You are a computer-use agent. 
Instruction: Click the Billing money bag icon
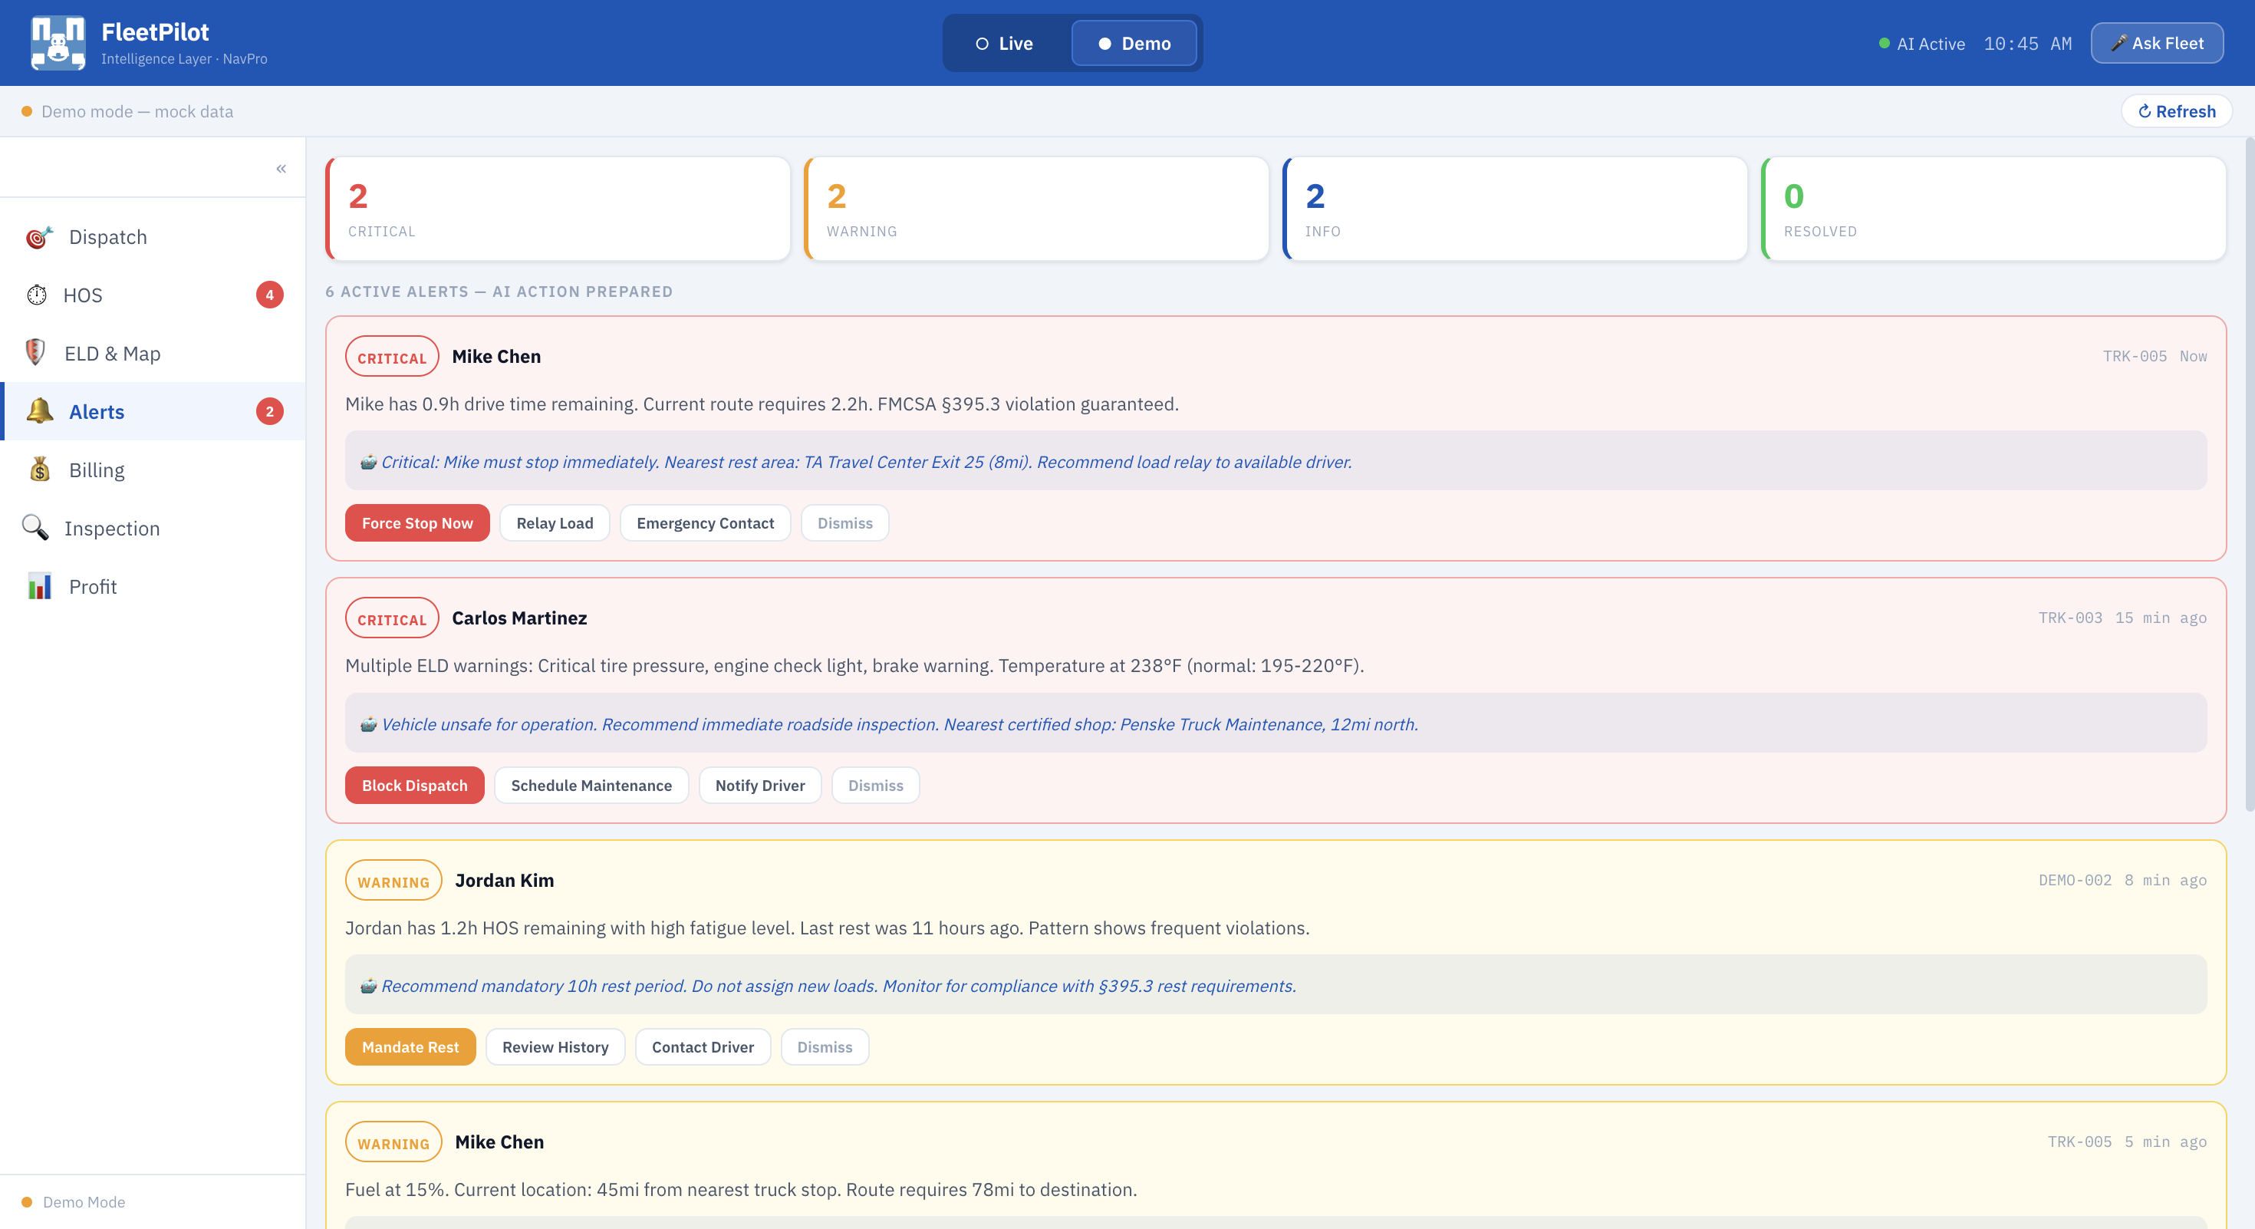(39, 470)
